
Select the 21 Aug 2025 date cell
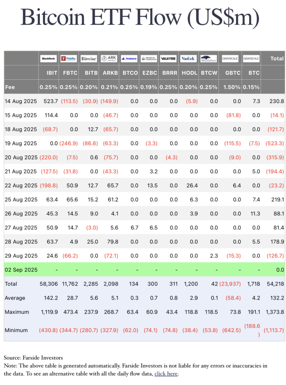[x=21, y=171]
